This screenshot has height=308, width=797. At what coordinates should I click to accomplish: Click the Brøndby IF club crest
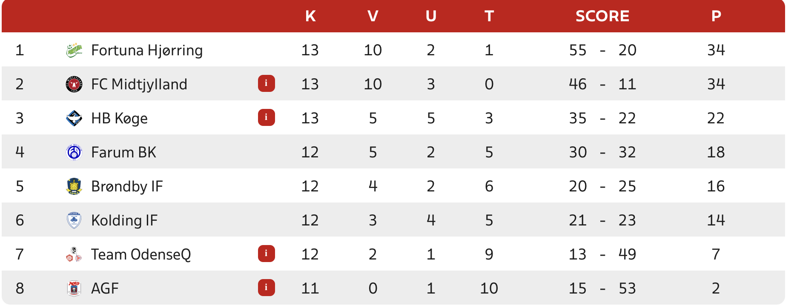point(74,186)
